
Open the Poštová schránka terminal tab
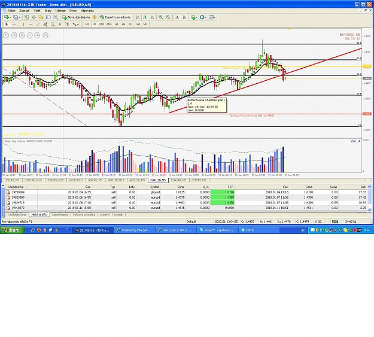tap(84, 215)
